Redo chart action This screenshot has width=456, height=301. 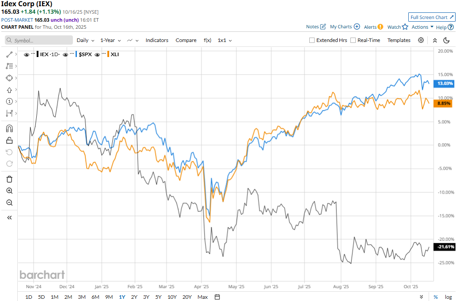coord(9,164)
